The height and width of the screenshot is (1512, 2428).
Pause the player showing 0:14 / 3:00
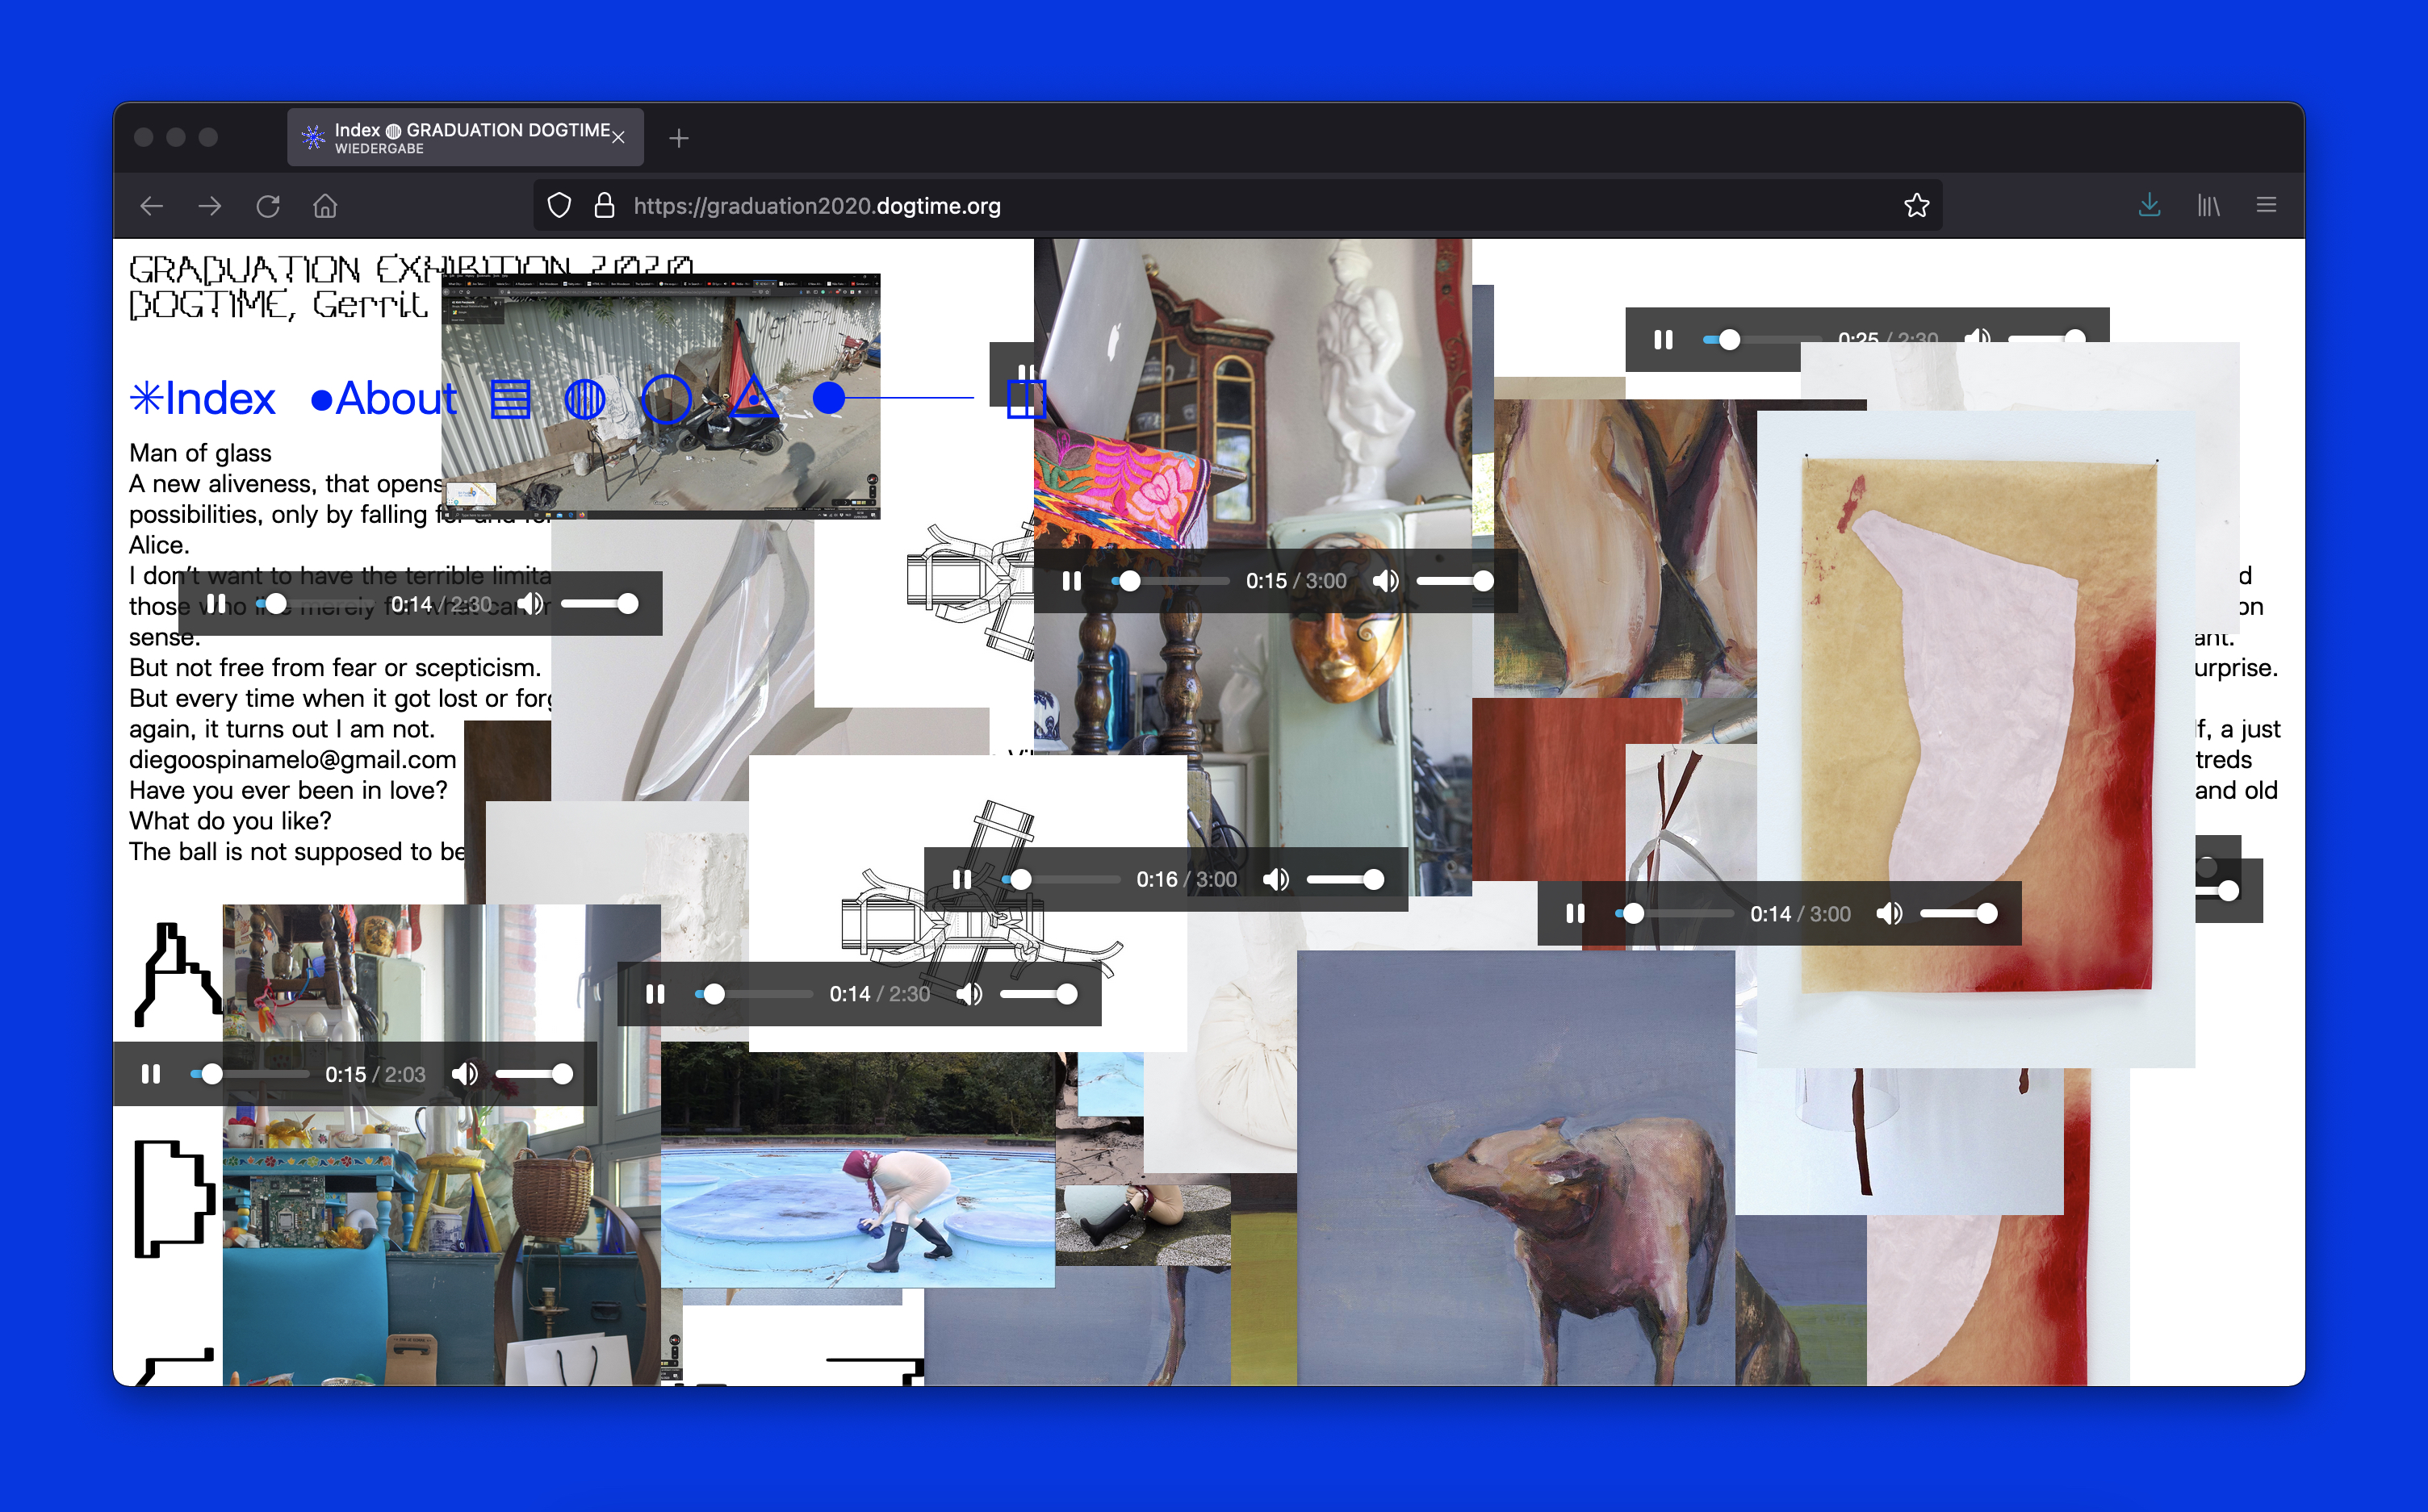(1575, 914)
